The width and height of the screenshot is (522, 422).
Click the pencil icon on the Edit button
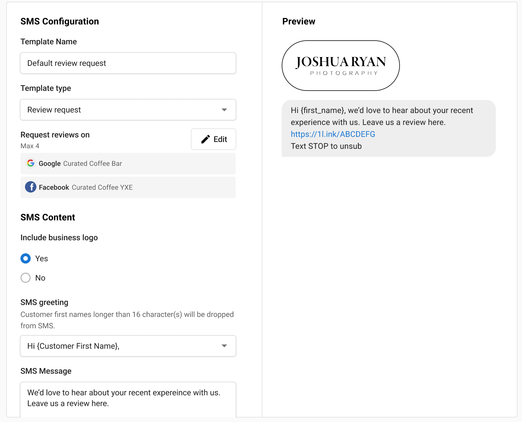[205, 139]
